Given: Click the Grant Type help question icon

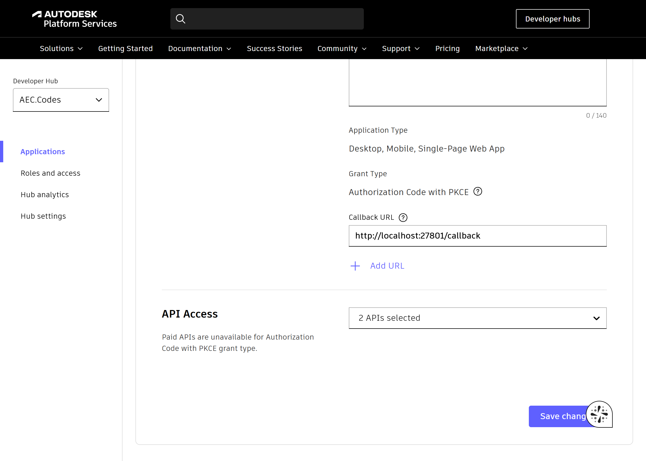Looking at the screenshot, I should [x=478, y=192].
